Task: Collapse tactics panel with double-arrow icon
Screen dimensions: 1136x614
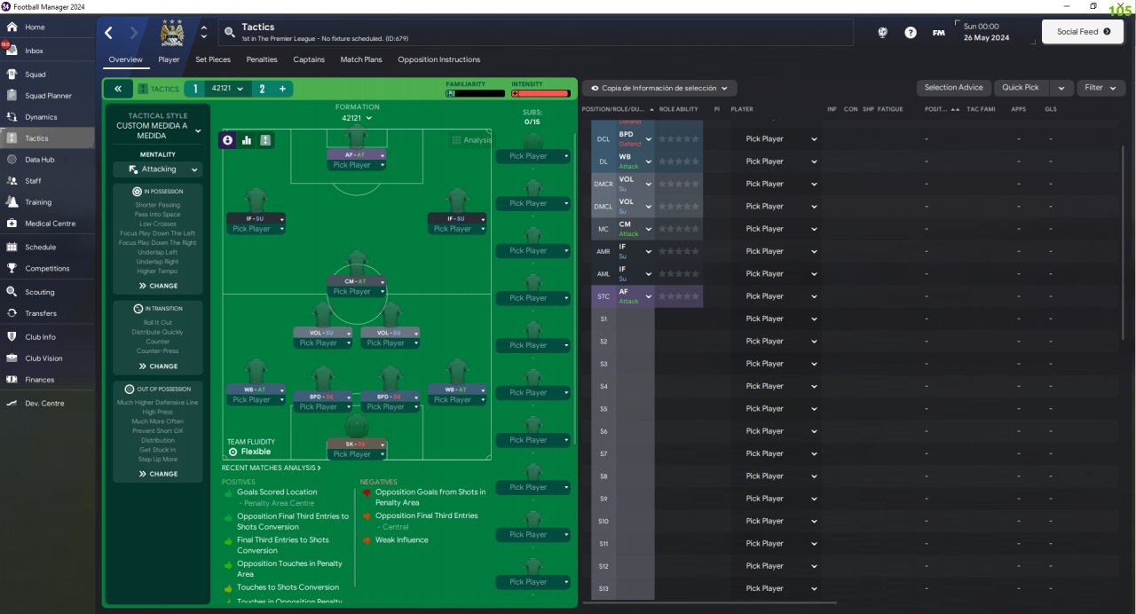Action: pos(117,89)
